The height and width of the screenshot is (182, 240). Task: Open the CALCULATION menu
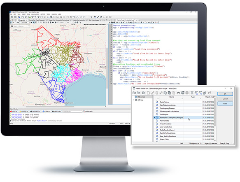[35, 14]
